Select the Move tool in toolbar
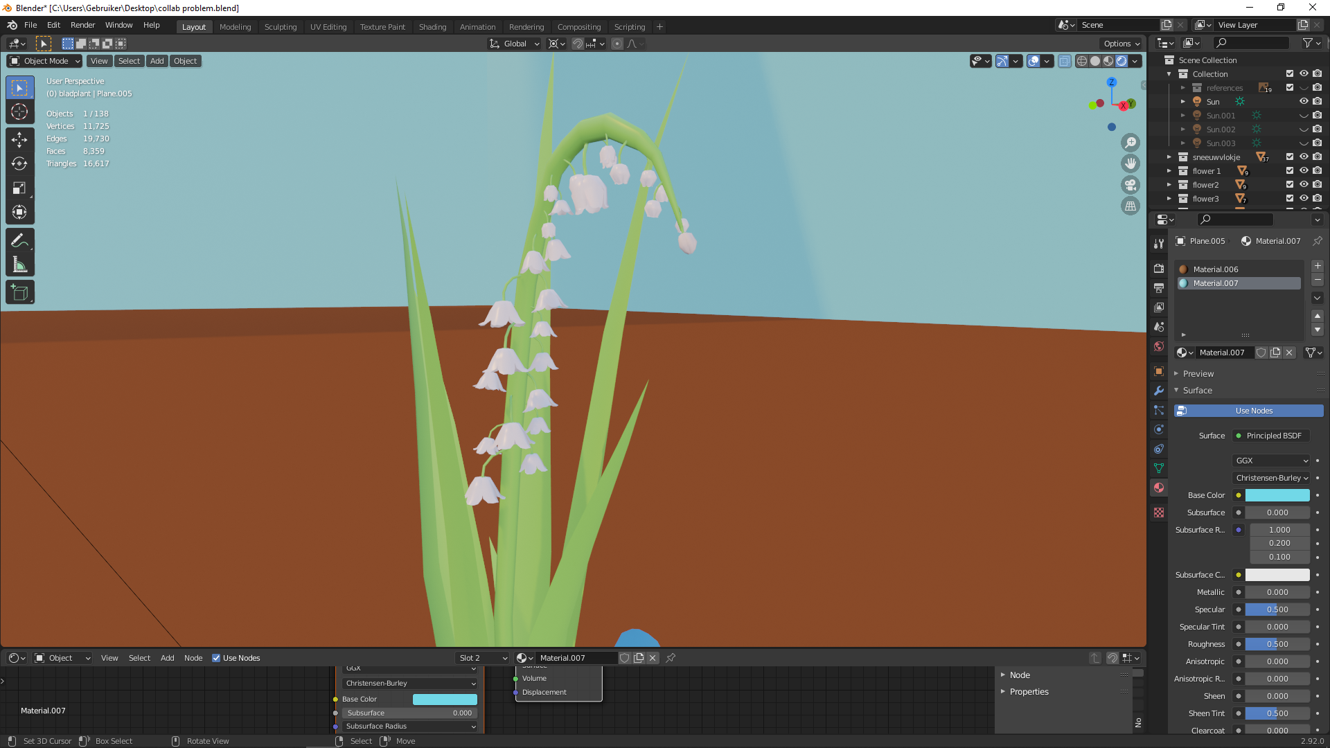This screenshot has height=748, width=1330. (x=19, y=139)
